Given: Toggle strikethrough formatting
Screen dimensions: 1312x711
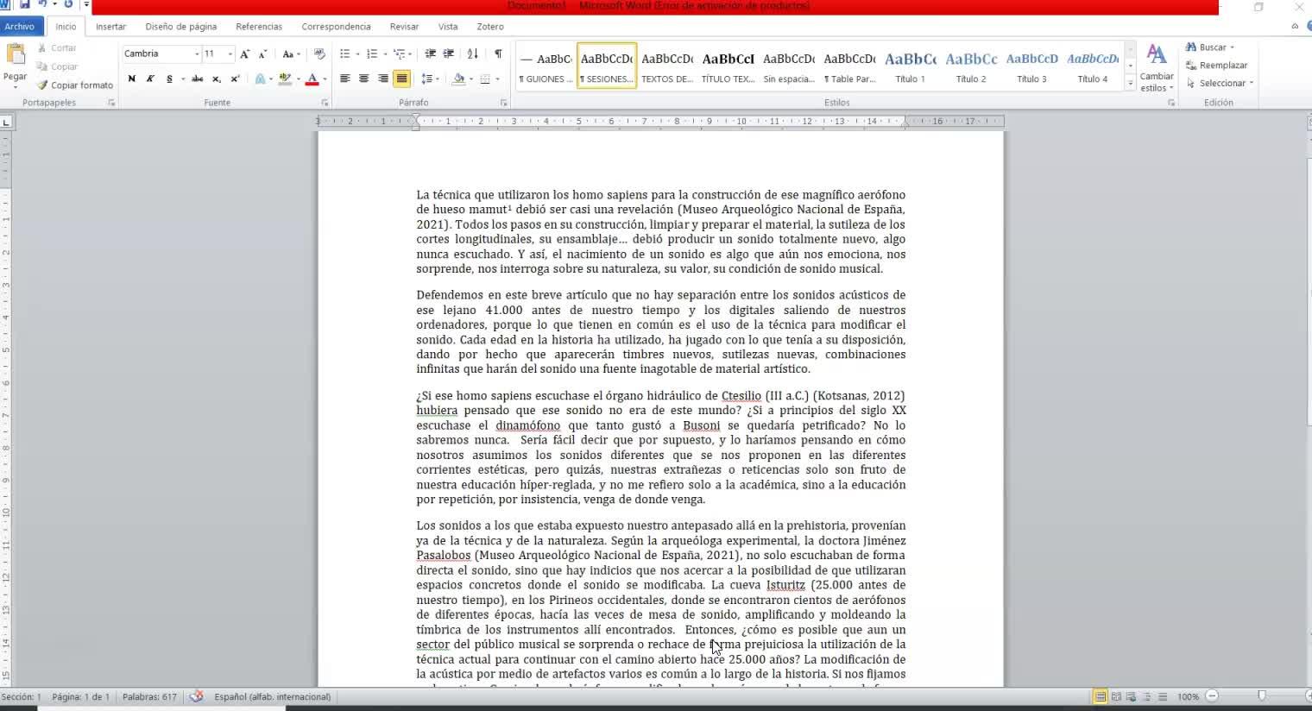Looking at the screenshot, I should coord(198,79).
